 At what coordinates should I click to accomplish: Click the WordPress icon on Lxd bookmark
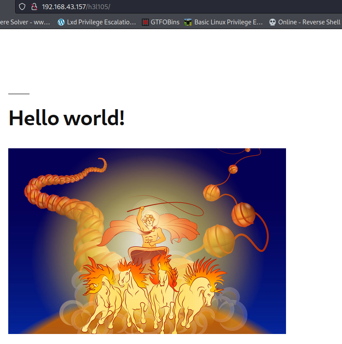(61, 22)
